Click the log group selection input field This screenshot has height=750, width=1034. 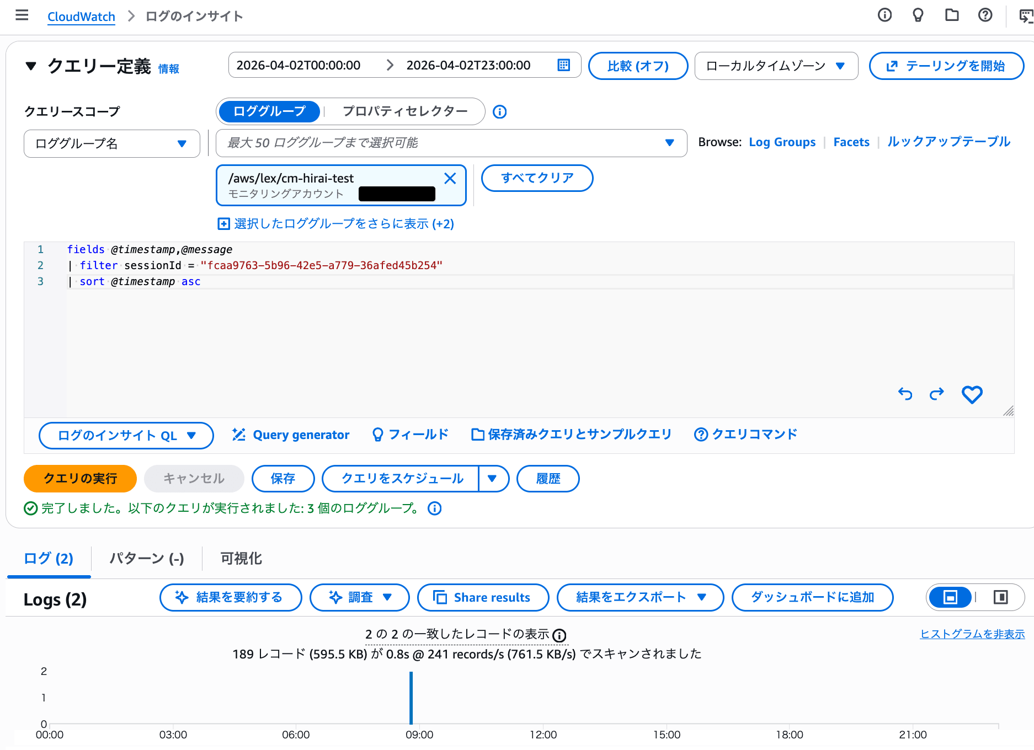click(441, 143)
